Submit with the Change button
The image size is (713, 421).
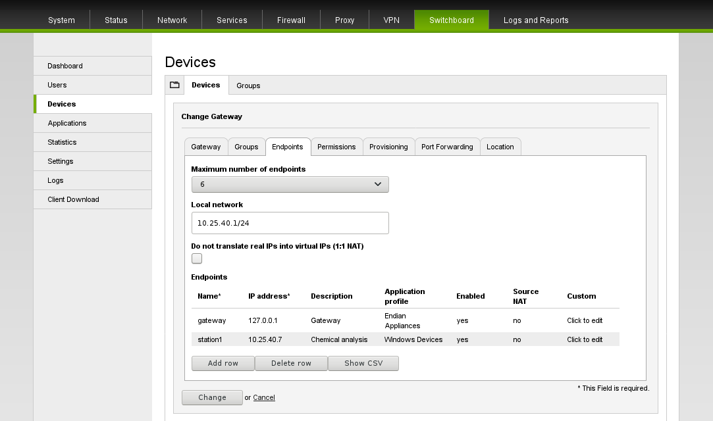tap(212, 397)
